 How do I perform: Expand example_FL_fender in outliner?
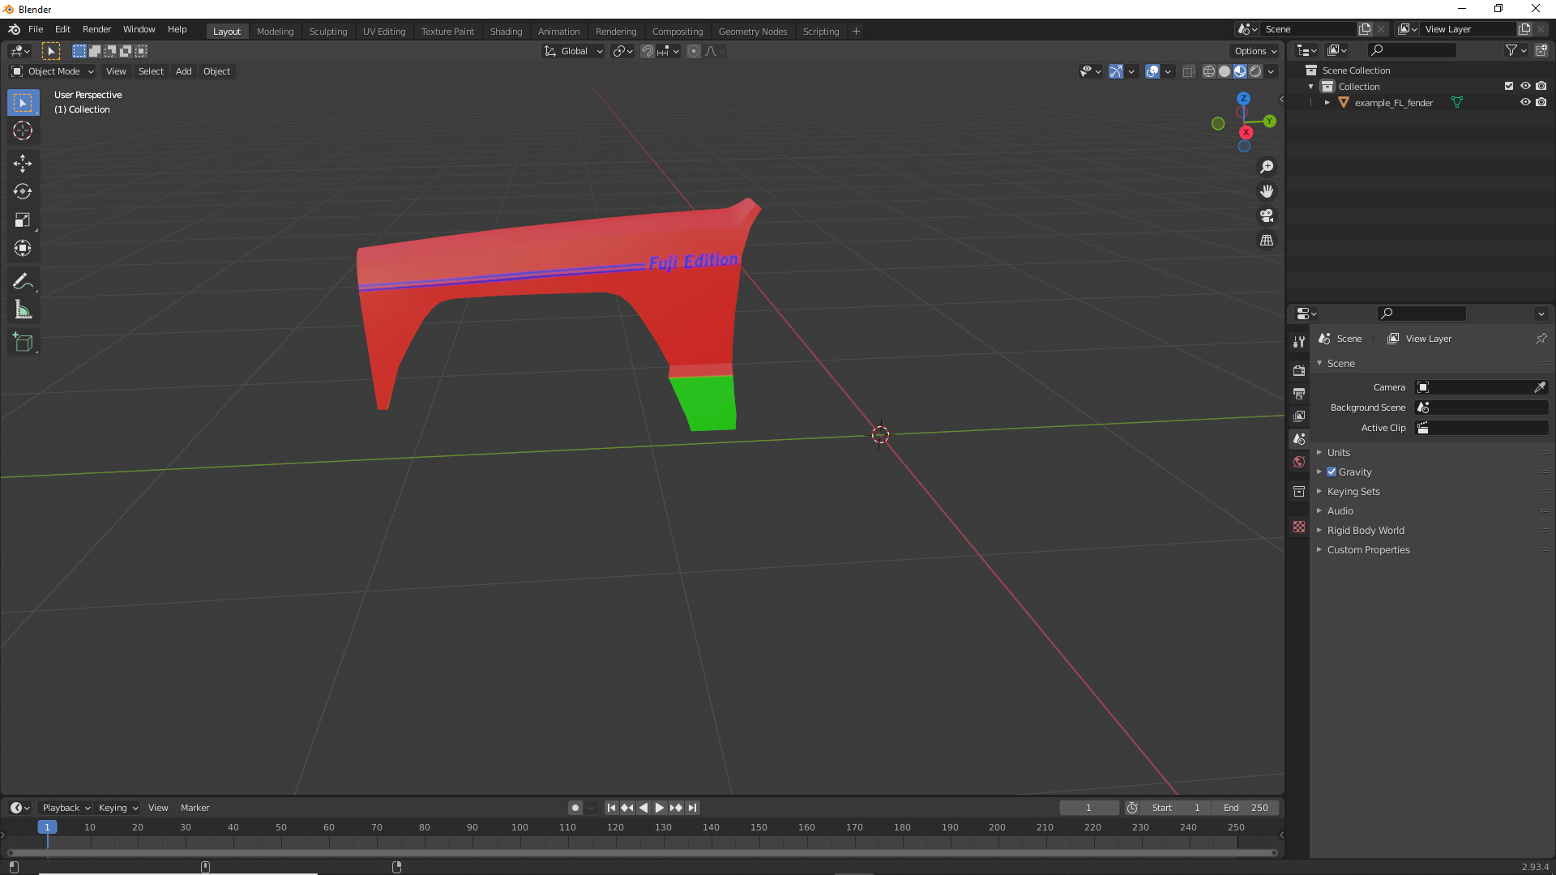(x=1327, y=103)
